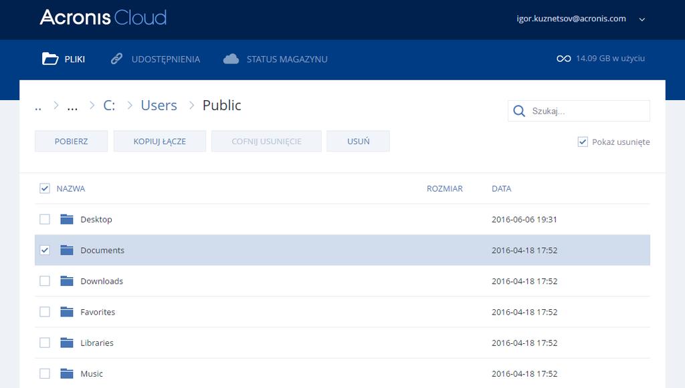Click the Kopiuj łącze button

point(159,142)
